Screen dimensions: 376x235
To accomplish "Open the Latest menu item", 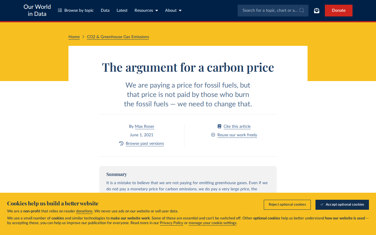I will (122, 10).
